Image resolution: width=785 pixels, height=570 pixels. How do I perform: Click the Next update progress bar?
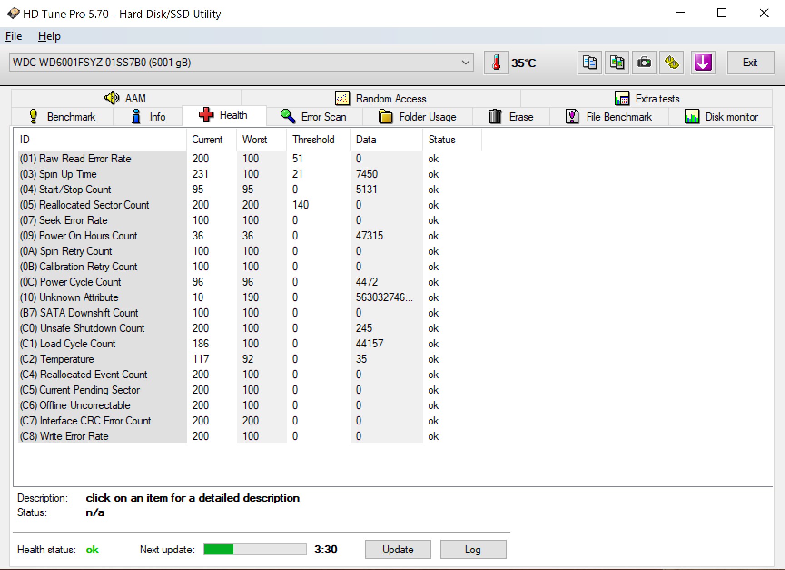[x=255, y=549]
